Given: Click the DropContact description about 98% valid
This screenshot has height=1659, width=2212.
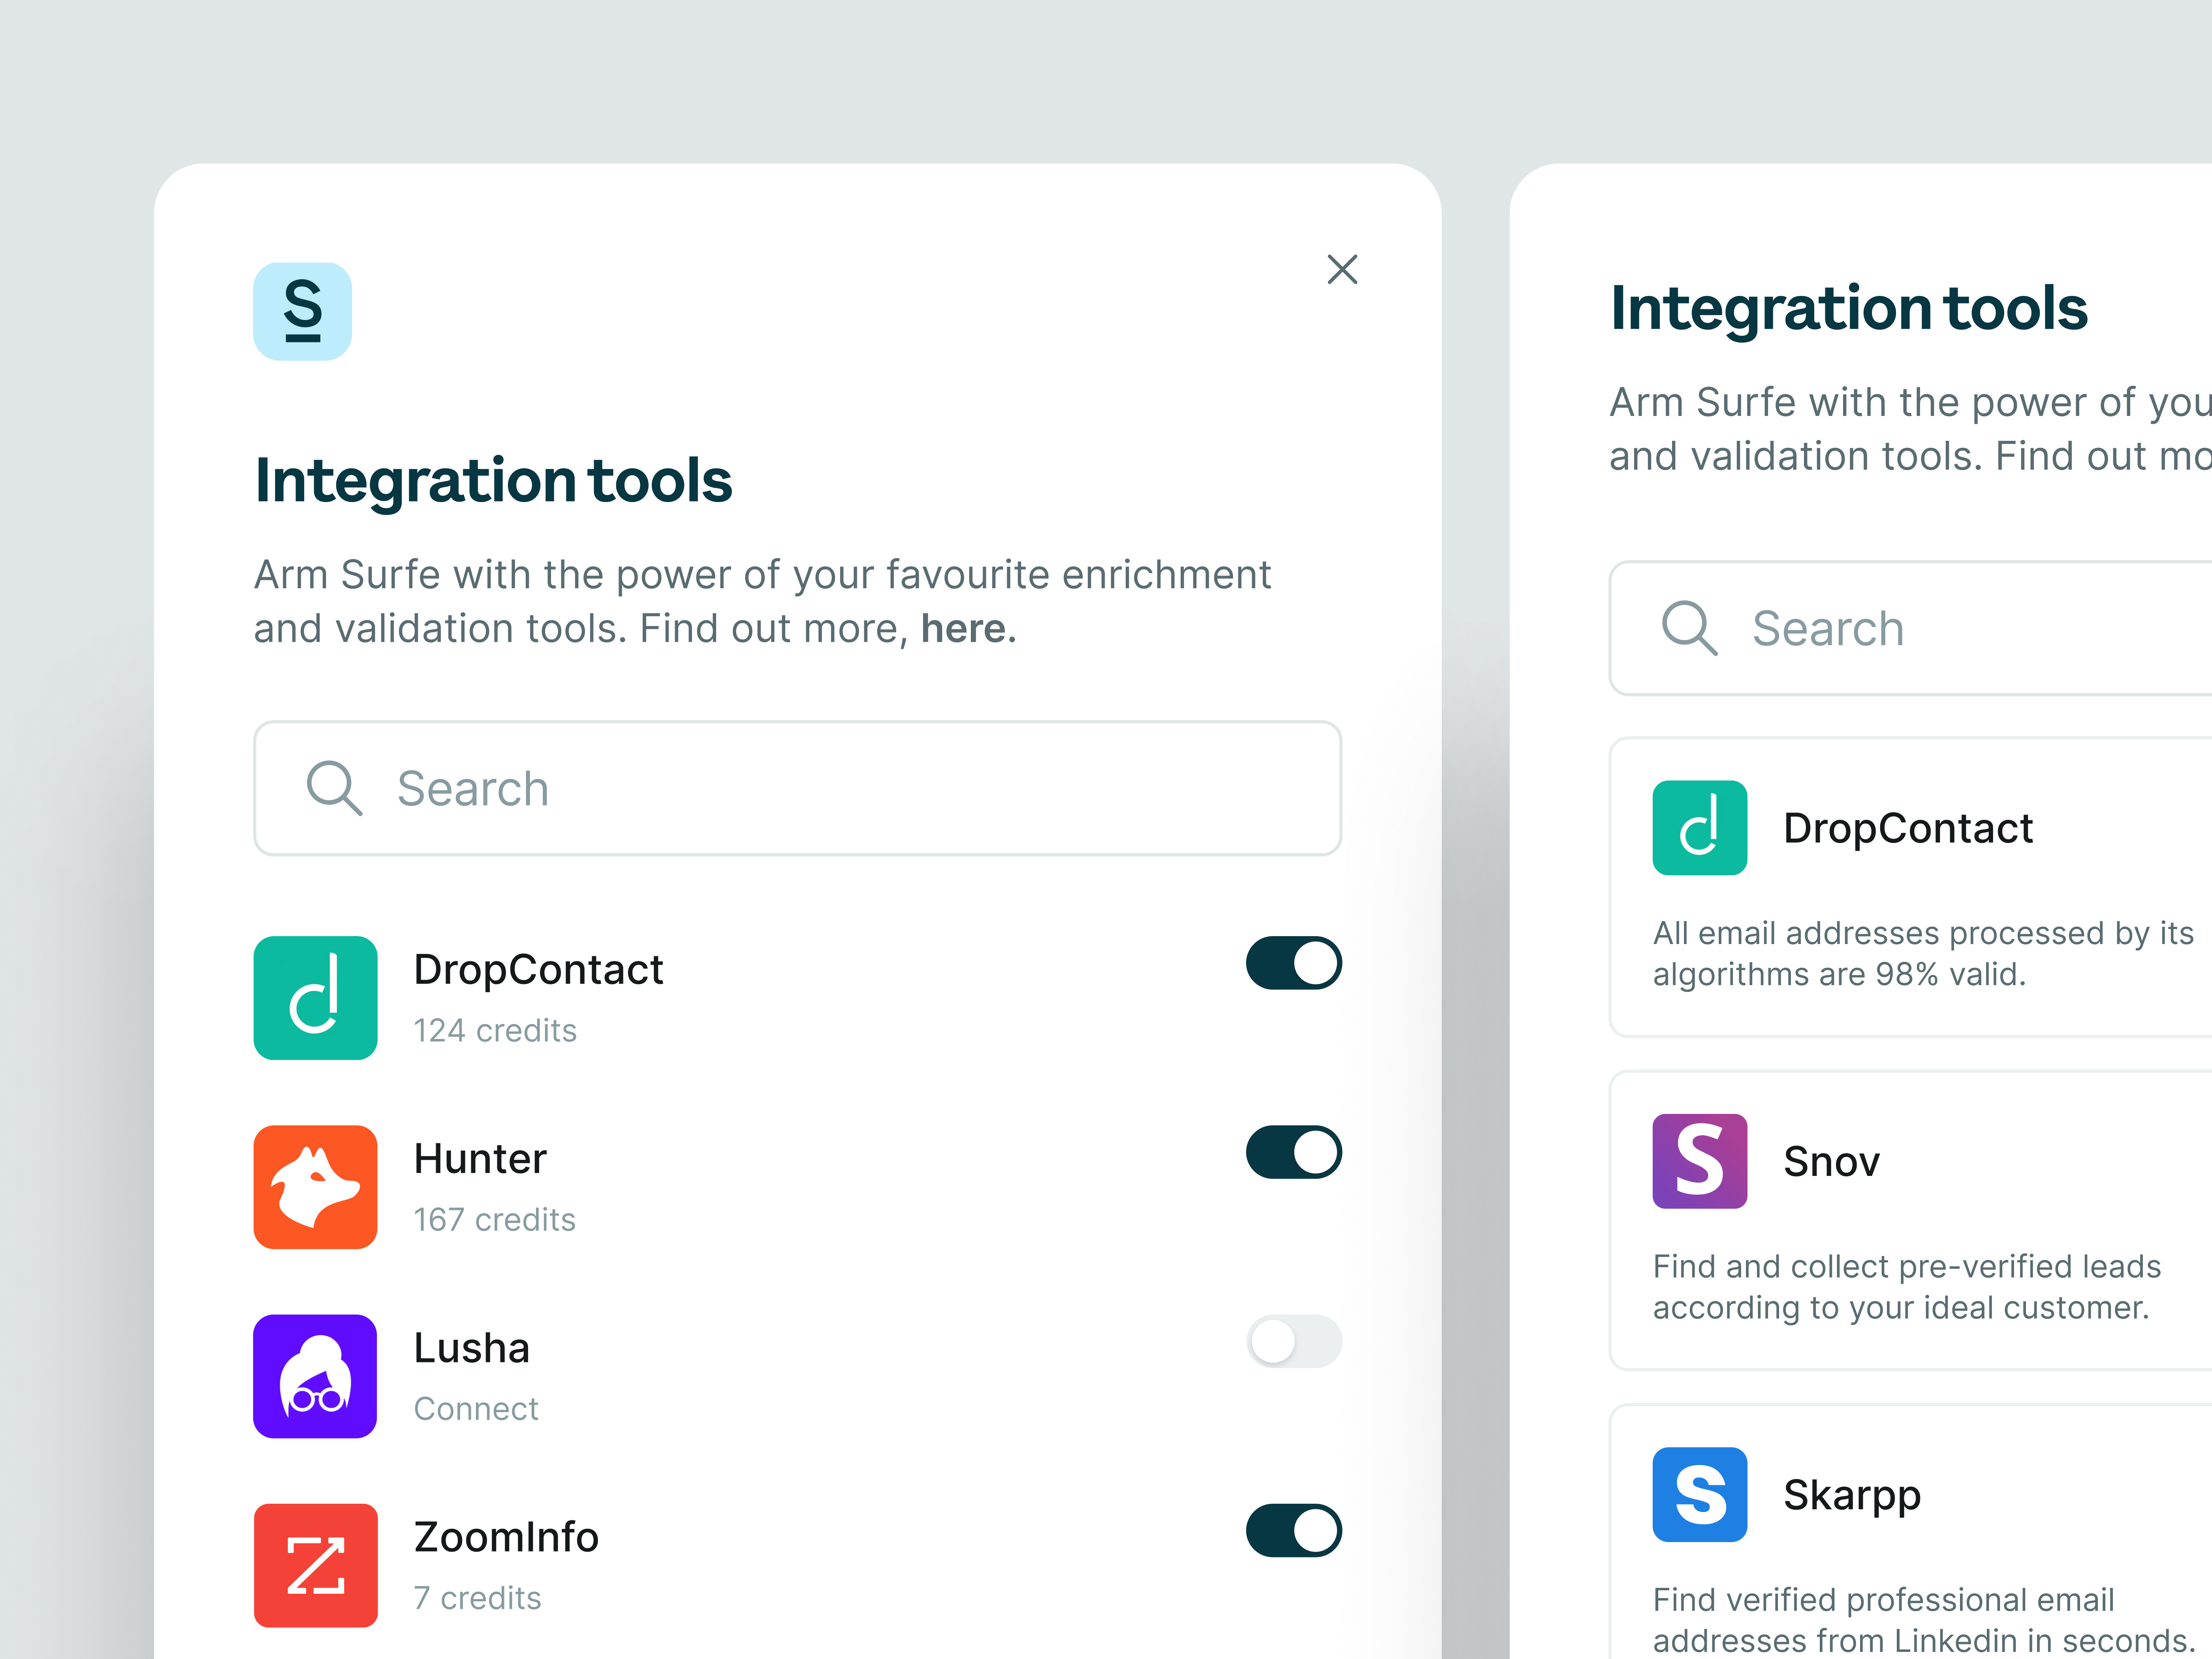Looking at the screenshot, I should (1922, 953).
